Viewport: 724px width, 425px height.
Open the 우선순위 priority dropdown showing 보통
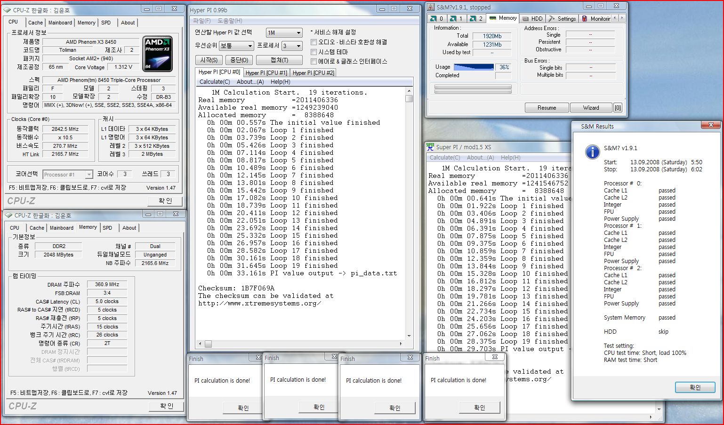pos(237,46)
